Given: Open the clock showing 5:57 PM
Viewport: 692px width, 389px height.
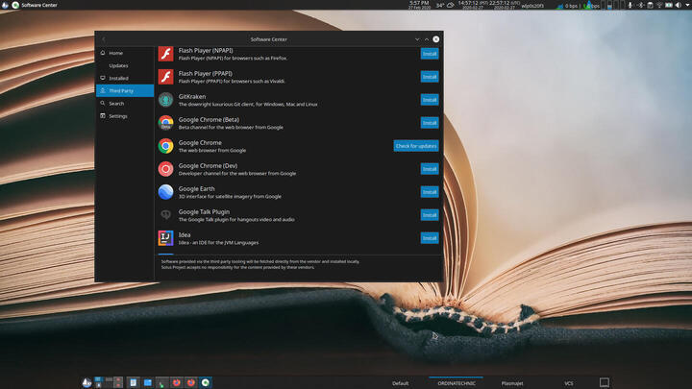Looking at the screenshot, I should tap(419, 5).
